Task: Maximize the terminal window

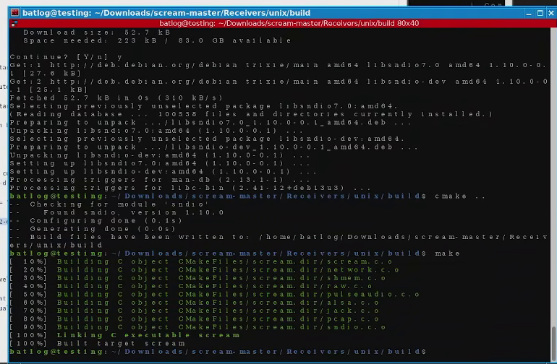Action: pyautogui.click(x=540, y=13)
